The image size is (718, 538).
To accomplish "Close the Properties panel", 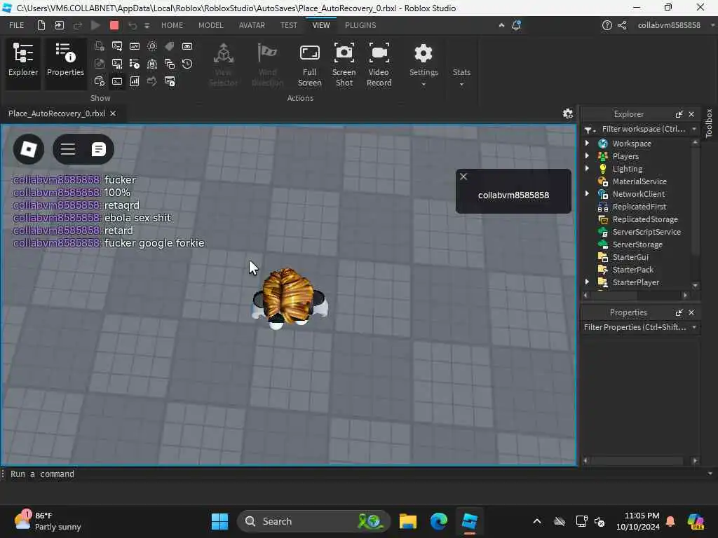I will coord(691,312).
